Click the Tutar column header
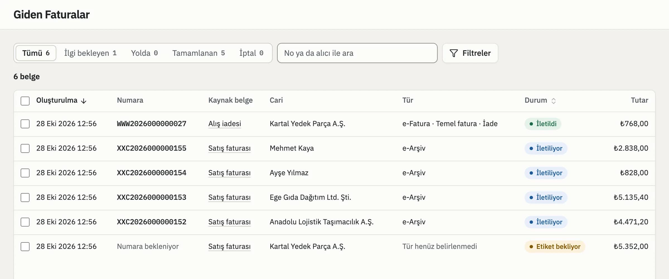Image resolution: width=669 pixels, height=279 pixels. pos(639,100)
